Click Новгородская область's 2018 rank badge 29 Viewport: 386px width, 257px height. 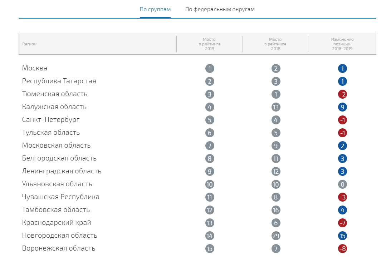[x=276, y=236]
